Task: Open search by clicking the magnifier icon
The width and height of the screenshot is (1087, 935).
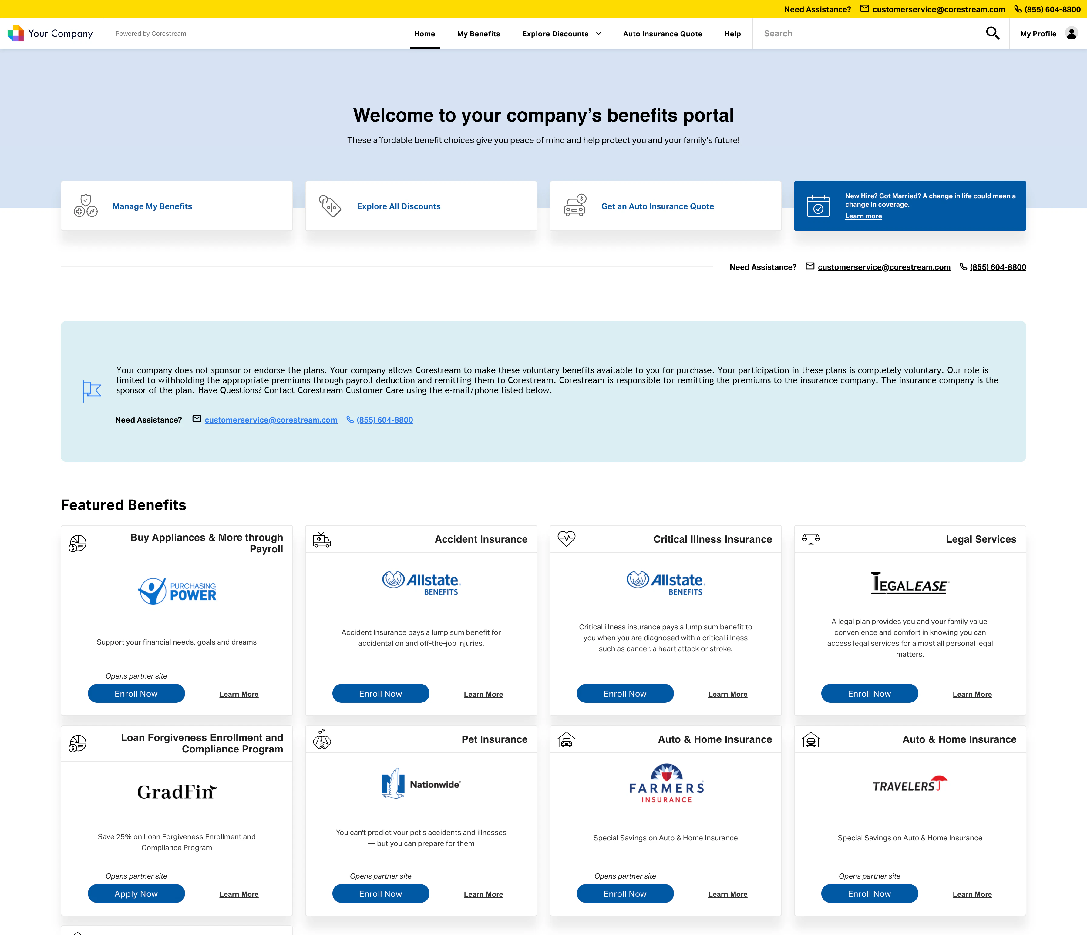Action: (x=993, y=33)
